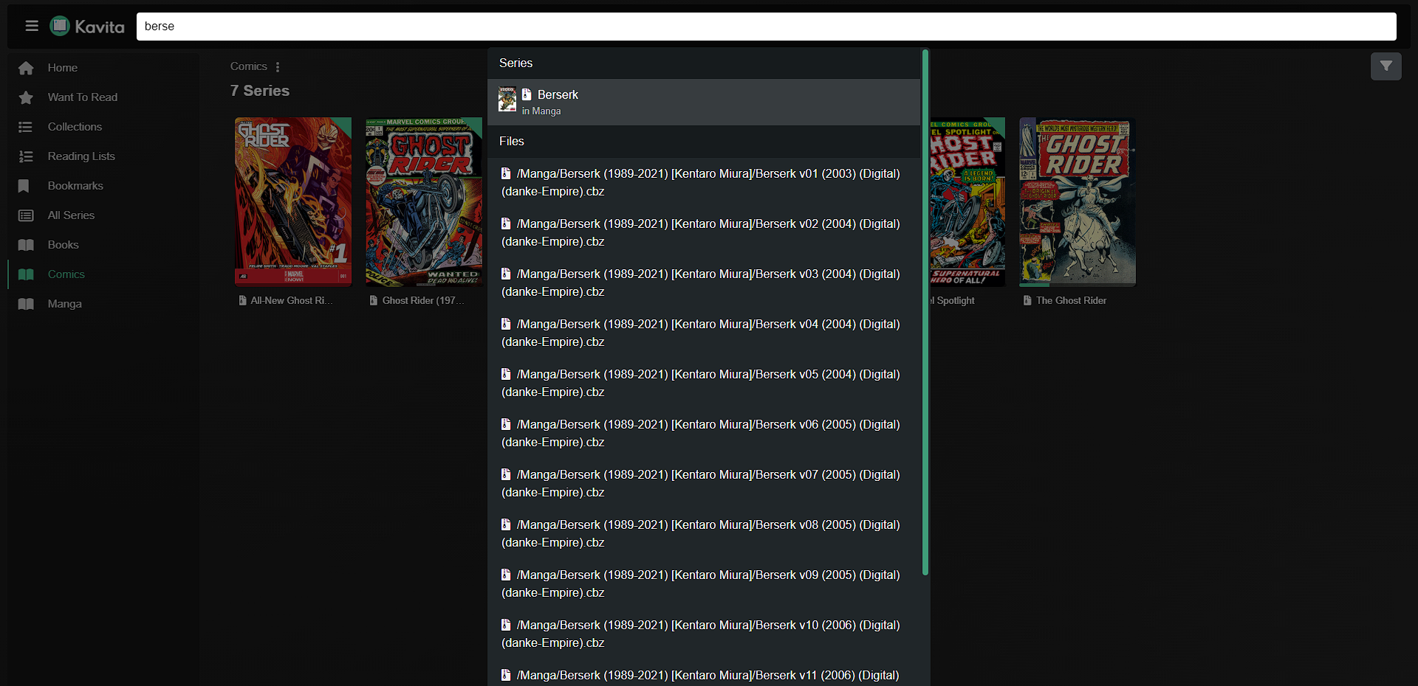1418x686 pixels.
Task: Open the filter funnel button
Action: pos(1386,66)
